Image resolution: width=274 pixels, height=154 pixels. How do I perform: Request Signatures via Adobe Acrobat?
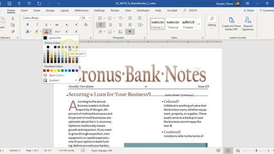pyautogui.click(x=248, y=24)
